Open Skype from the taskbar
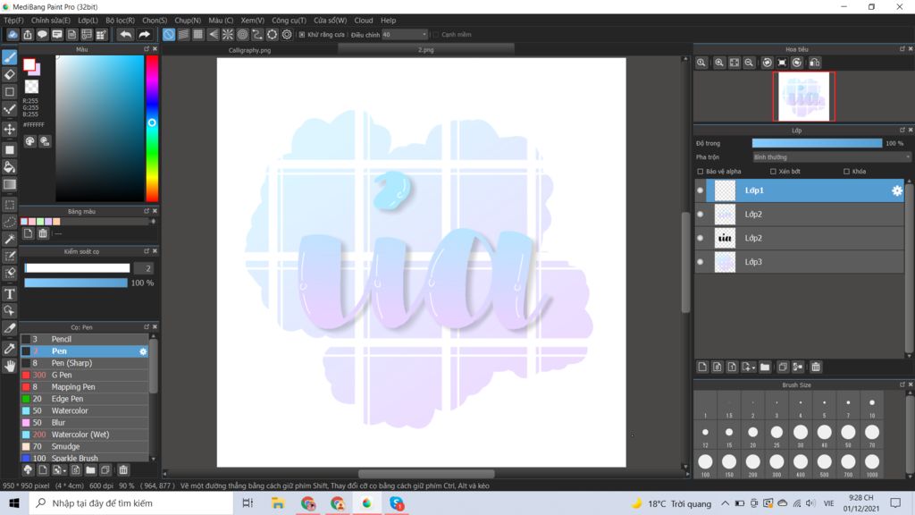This screenshot has width=915, height=515. 397,503
